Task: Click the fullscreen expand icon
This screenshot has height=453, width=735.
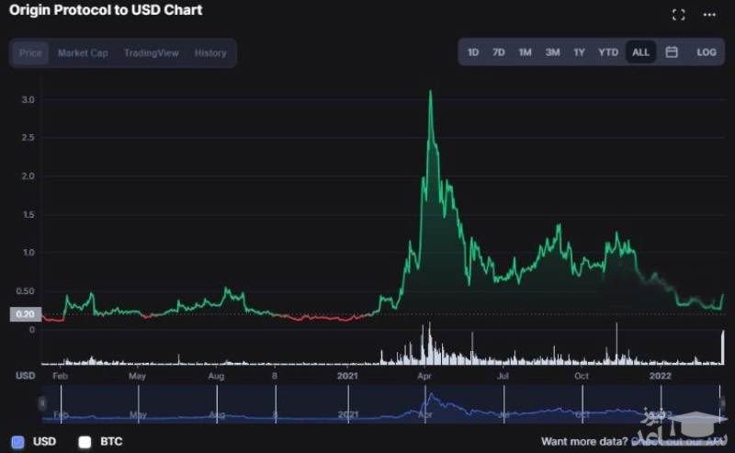Action: (x=679, y=15)
